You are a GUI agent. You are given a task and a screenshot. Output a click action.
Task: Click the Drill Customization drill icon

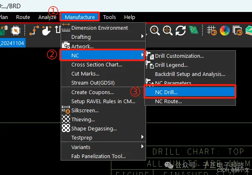pyautogui.click(x=150, y=55)
